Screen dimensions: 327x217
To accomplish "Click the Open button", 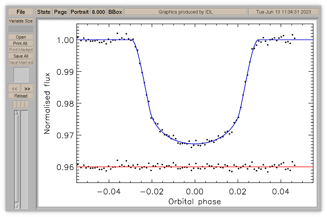I will [21, 37].
